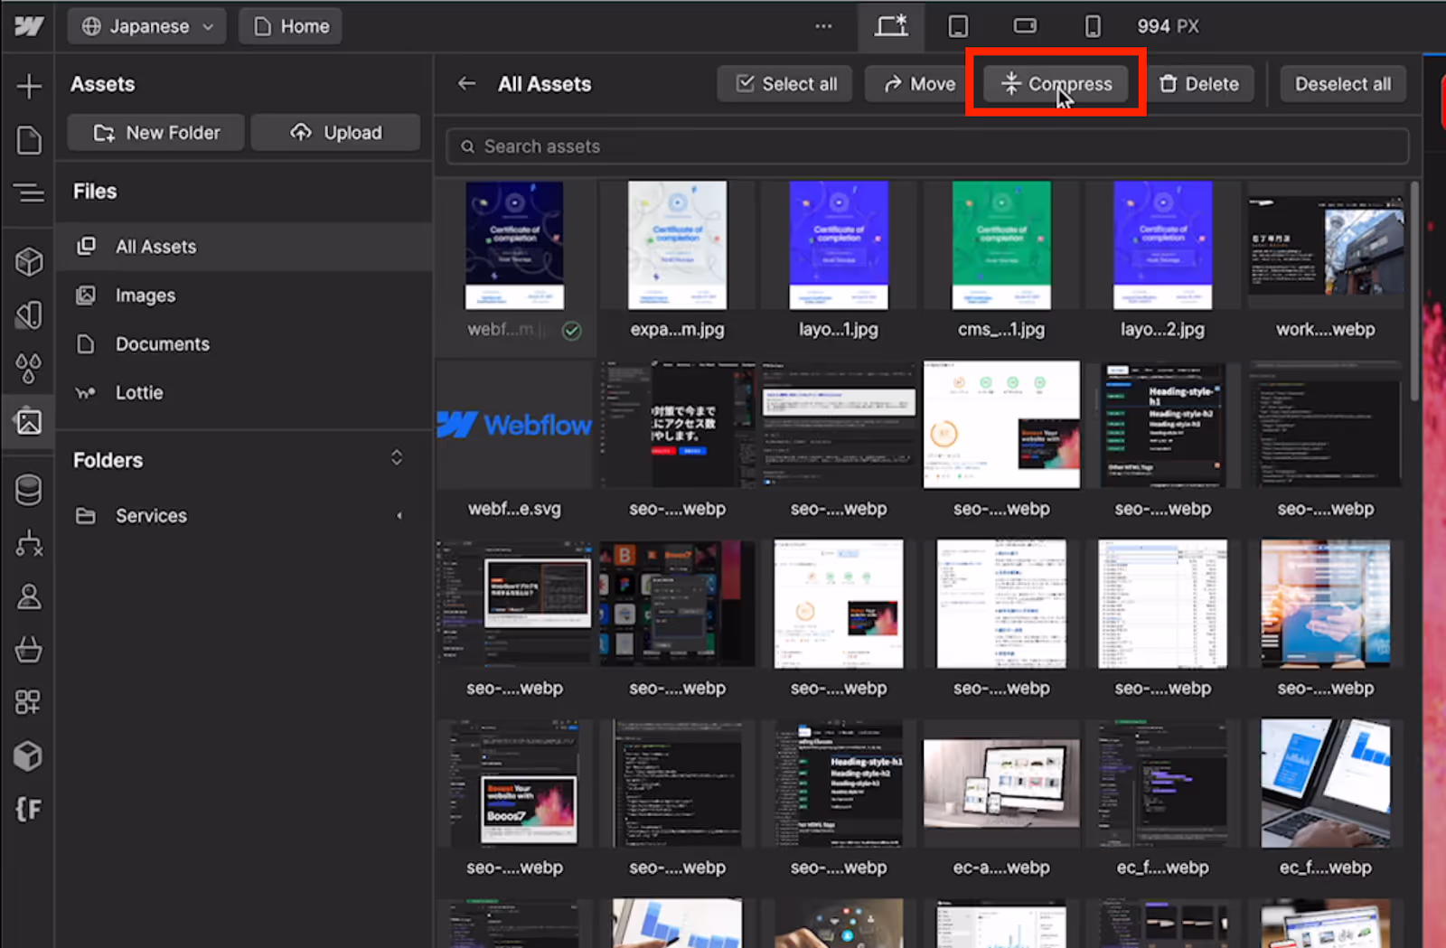The width and height of the screenshot is (1446, 948).
Task: Switch to desktop base breakpoint icon
Action: (x=891, y=26)
